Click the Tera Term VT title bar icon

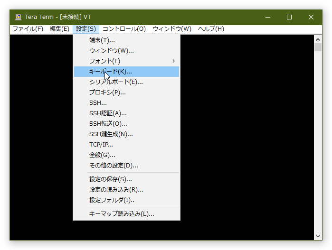point(18,17)
